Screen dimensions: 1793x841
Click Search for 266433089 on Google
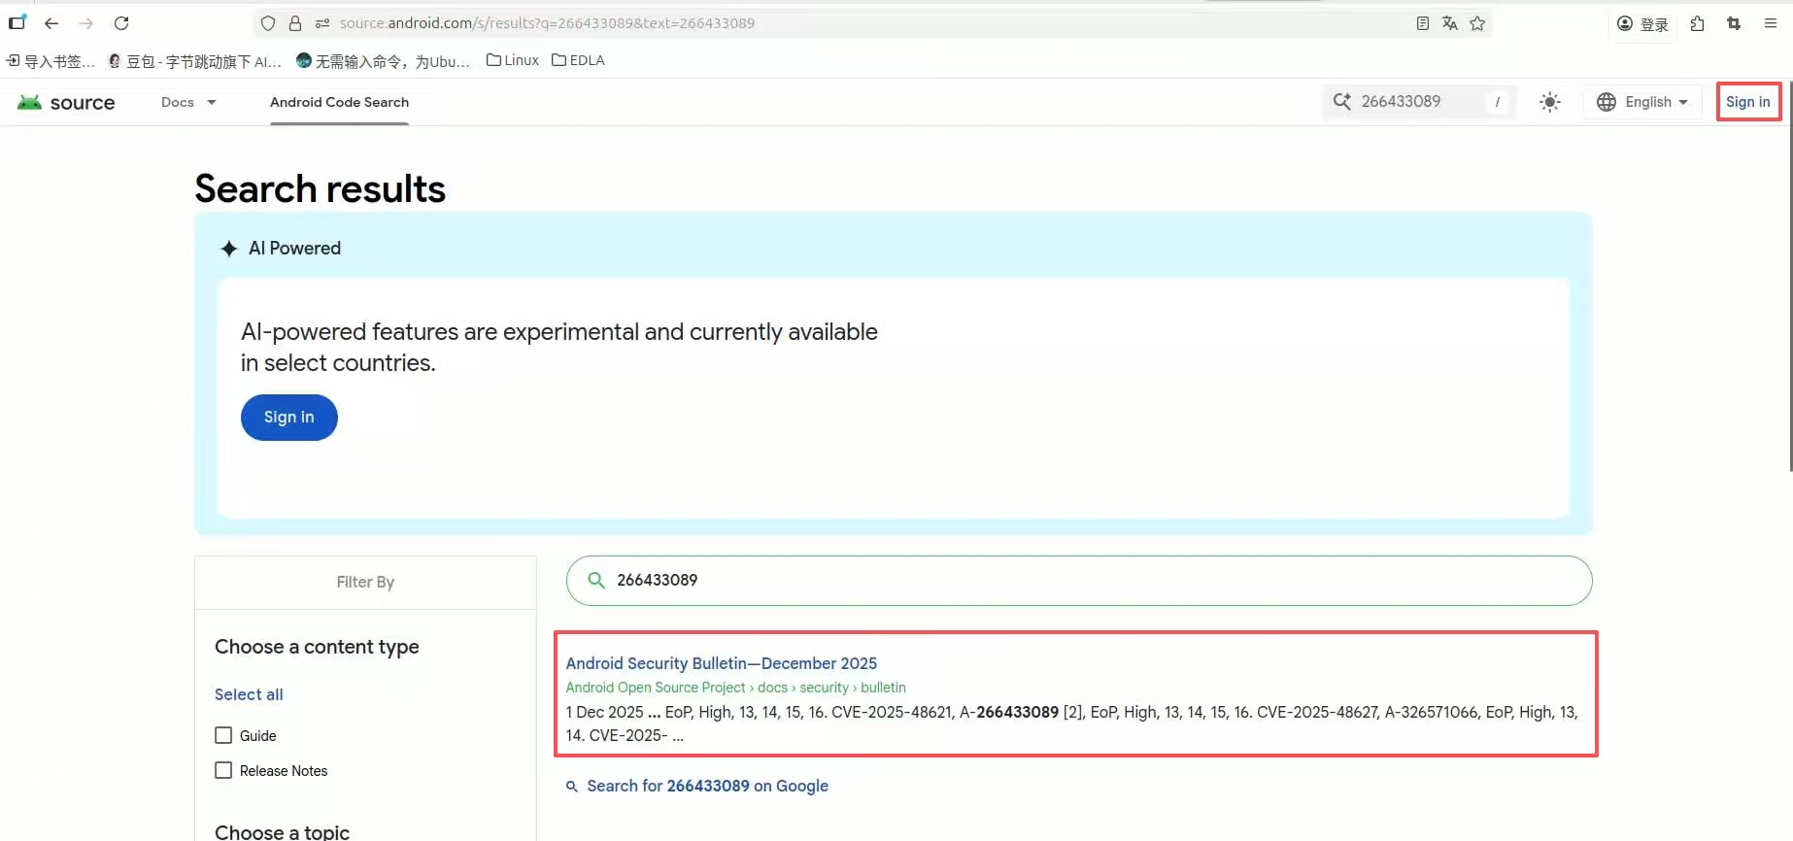coord(707,786)
